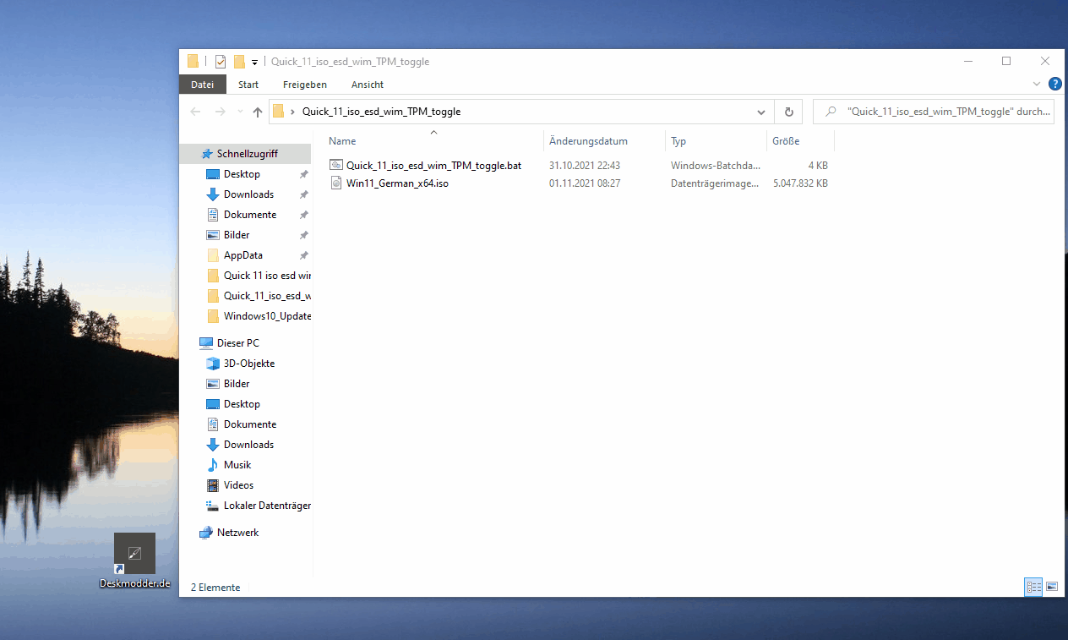Image resolution: width=1068 pixels, height=640 pixels.
Task: Select the Ansicht ribbon tab
Action: (368, 85)
